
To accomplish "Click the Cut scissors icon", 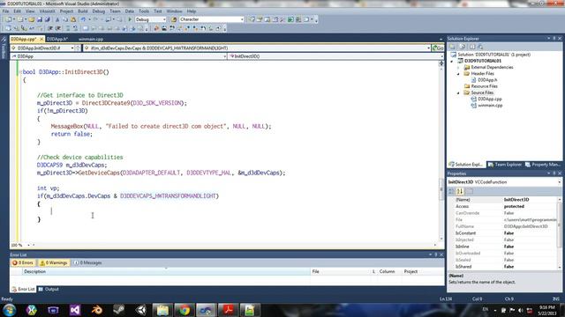I will tap(56, 19).
